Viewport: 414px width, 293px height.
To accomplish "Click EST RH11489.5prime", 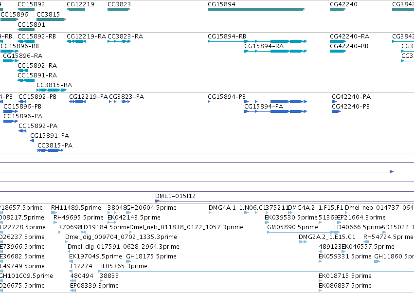I will 76,208.
